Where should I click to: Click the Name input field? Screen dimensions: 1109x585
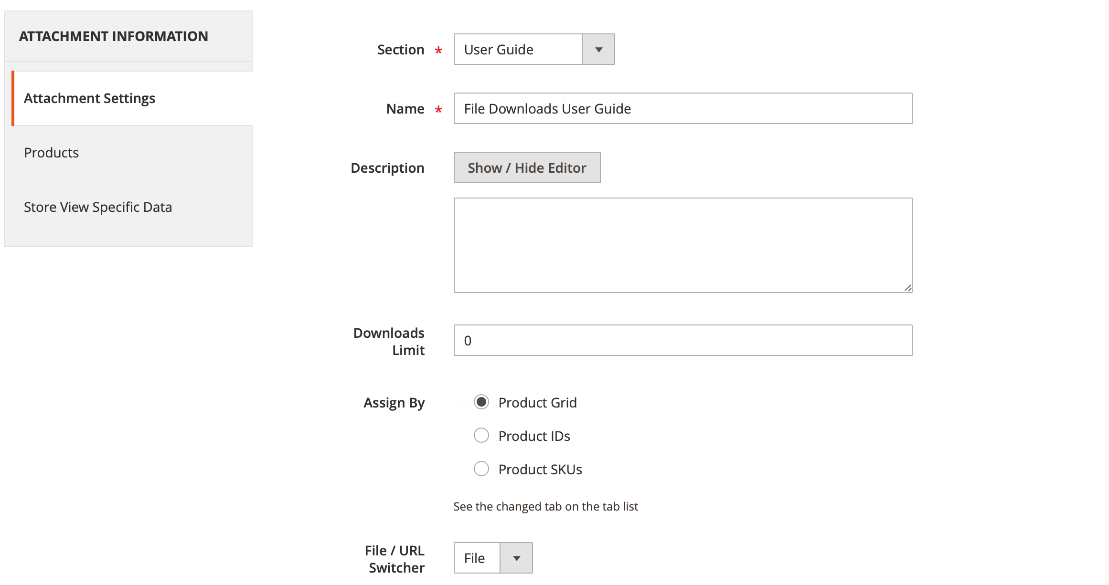point(683,108)
